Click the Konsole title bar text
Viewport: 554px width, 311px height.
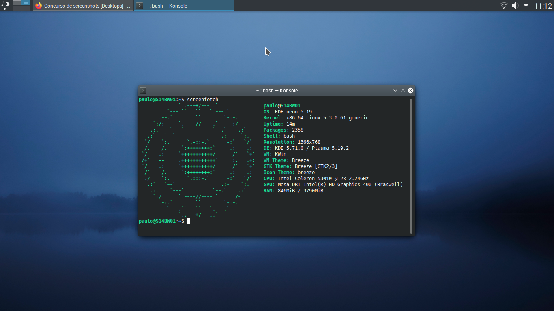[x=277, y=91]
